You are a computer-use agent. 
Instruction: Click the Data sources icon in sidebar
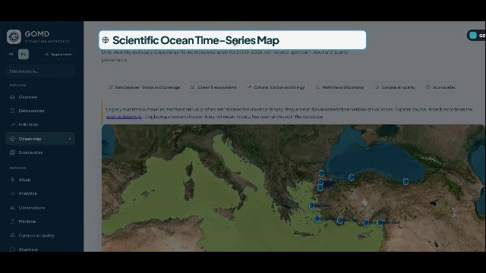point(12,111)
